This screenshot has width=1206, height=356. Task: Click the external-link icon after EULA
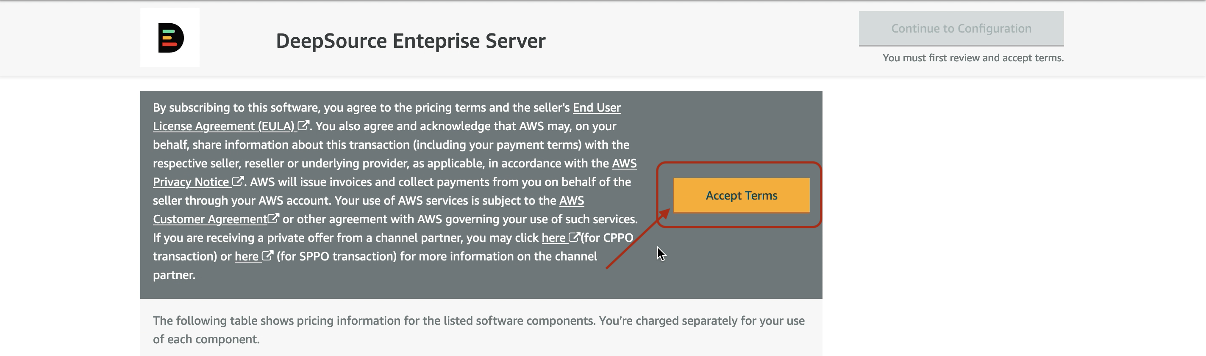pos(303,126)
